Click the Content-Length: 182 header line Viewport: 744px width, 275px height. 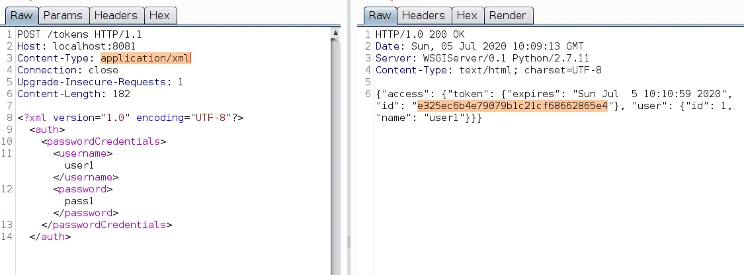pyautogui.click(x=73, y=94)
